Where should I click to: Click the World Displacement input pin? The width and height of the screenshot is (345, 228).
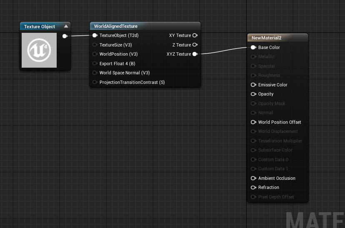tap(253, 131)
